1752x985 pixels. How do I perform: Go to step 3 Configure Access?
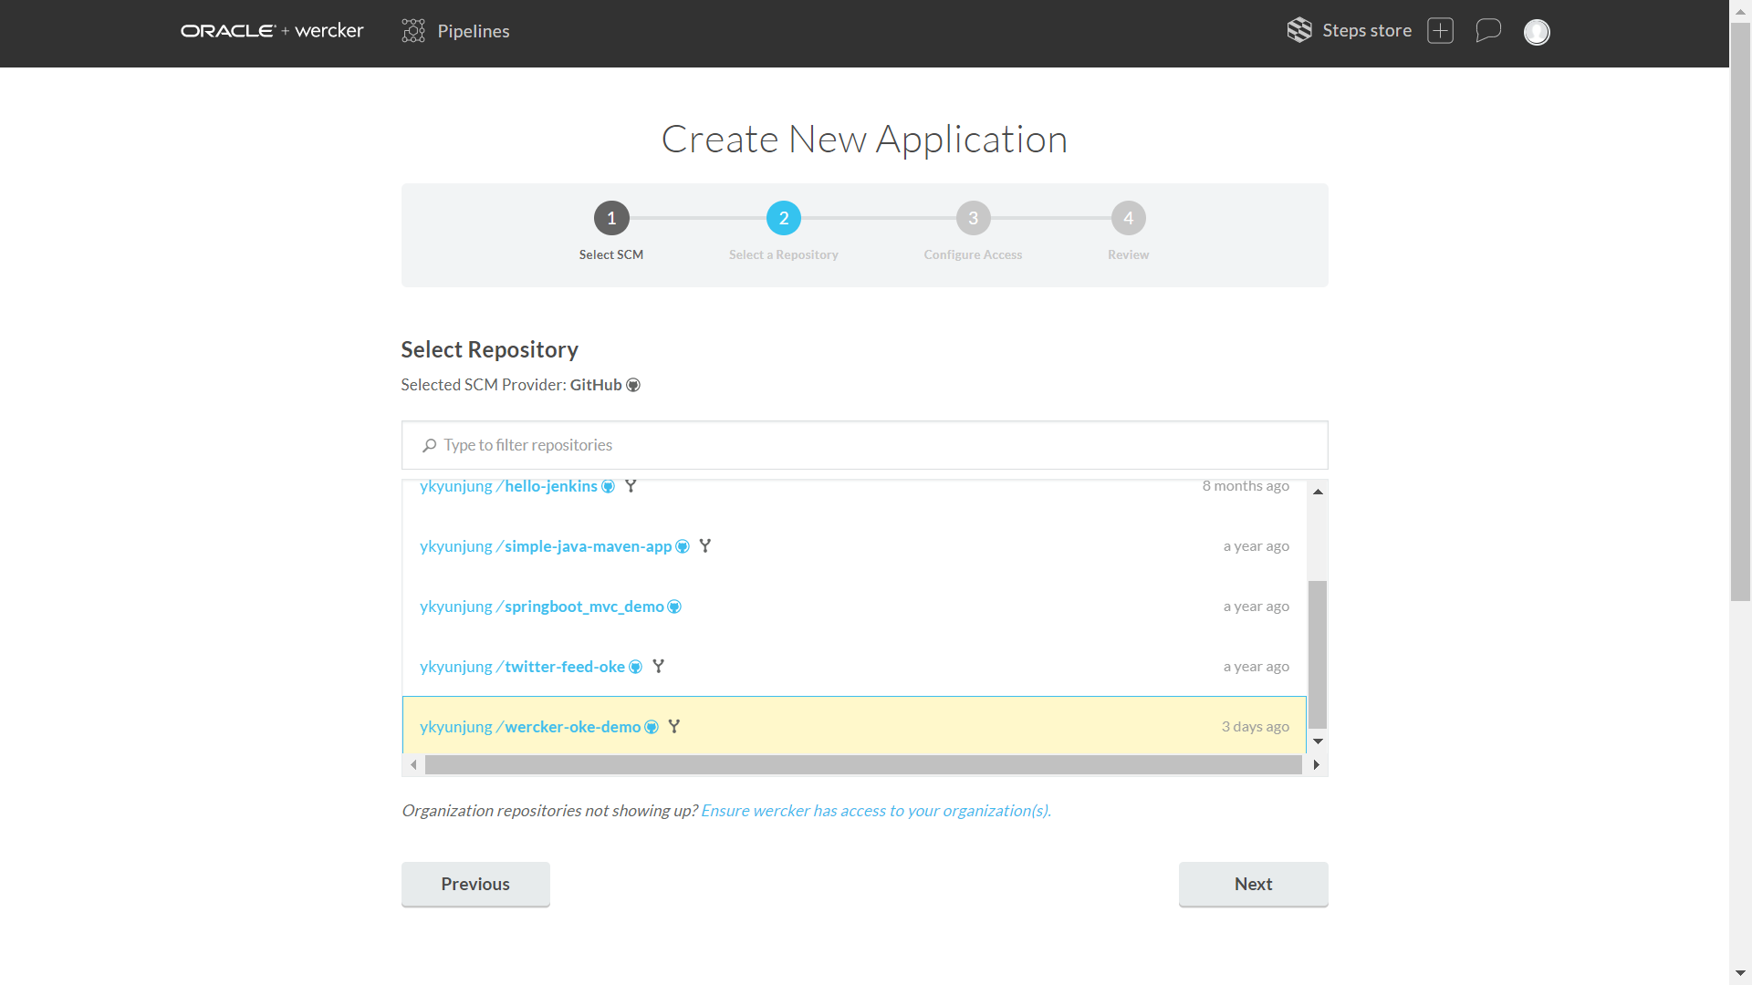point(973,219)
